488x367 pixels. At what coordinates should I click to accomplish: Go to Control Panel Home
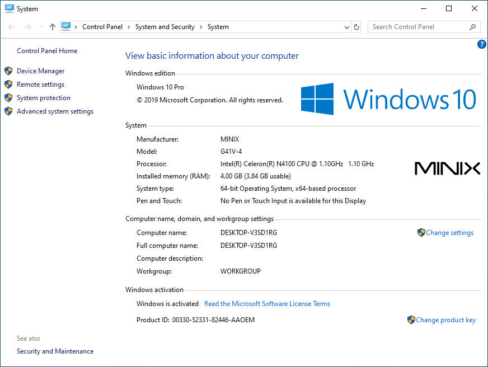(x=47, y=51)
